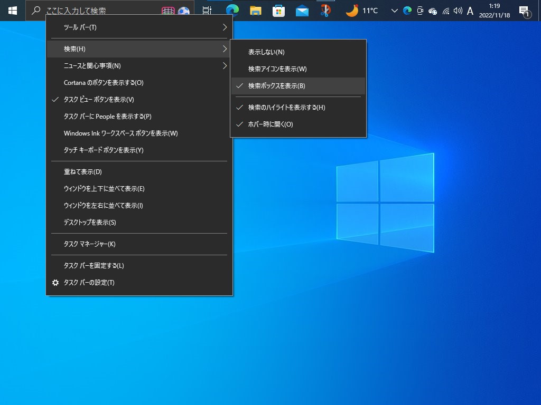541x405 pixels.
Task: Open Microsoft Edge from the taskbar
Action: coord(233,10)
